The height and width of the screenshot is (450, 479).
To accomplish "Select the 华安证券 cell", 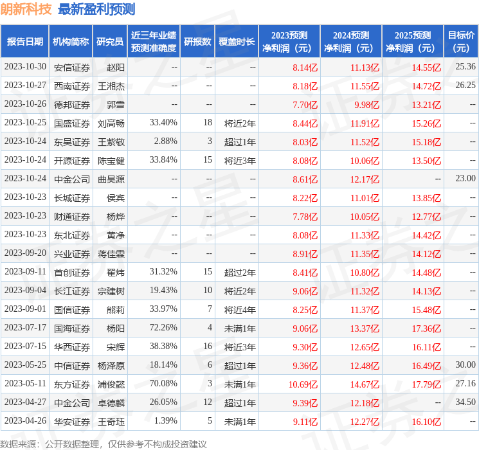I will tap(72, 422).
